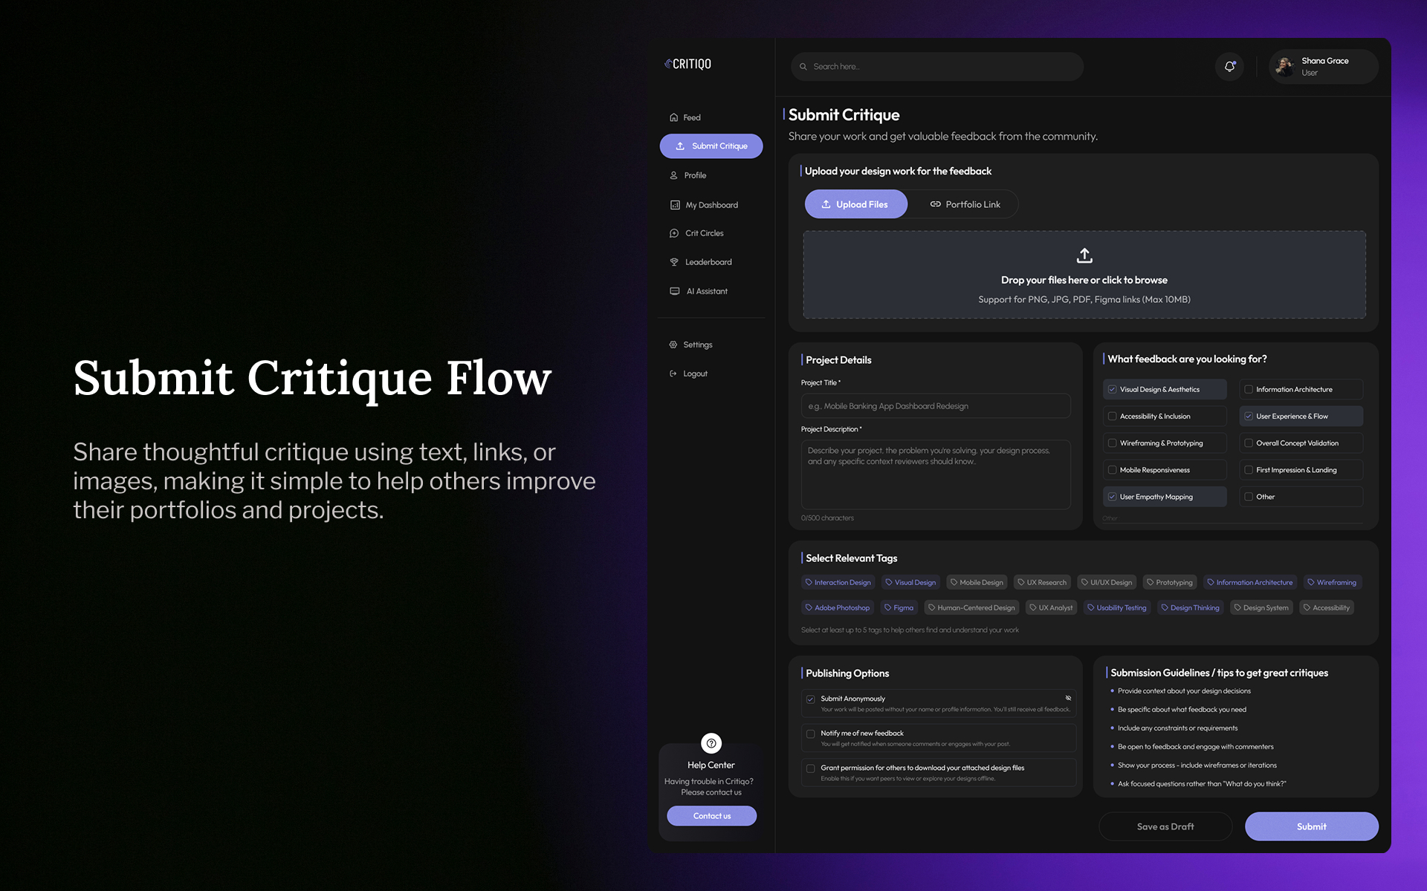Click Shana Grace's profile avatar

pos(1284,67)
